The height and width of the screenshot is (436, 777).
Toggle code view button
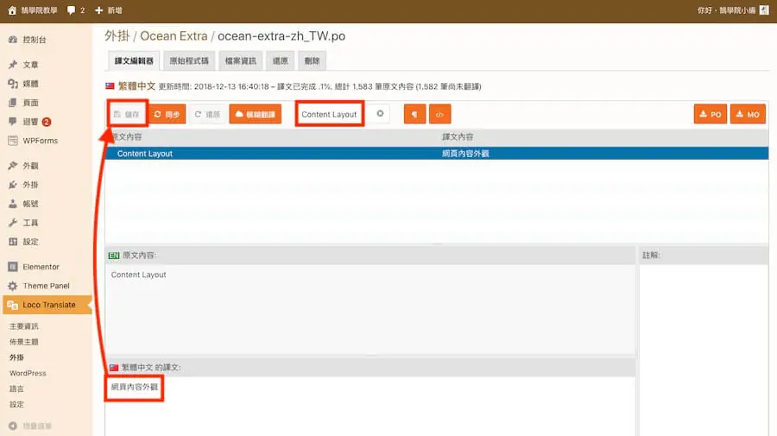coord(439,114)
